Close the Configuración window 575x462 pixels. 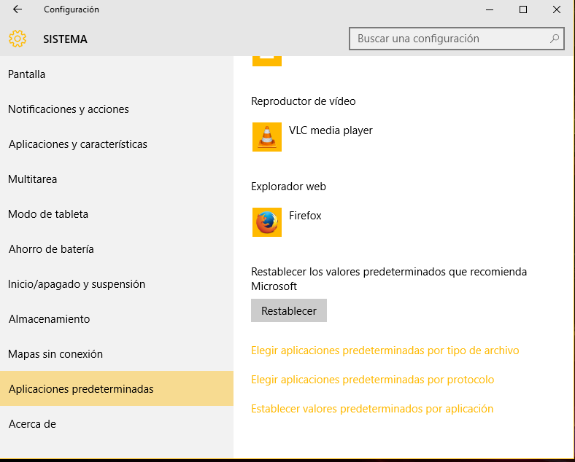[x=557, y=9]
